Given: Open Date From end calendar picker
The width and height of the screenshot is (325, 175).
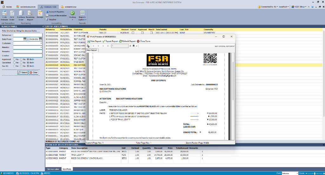Looking at the screenshot, I should (41, 39).
